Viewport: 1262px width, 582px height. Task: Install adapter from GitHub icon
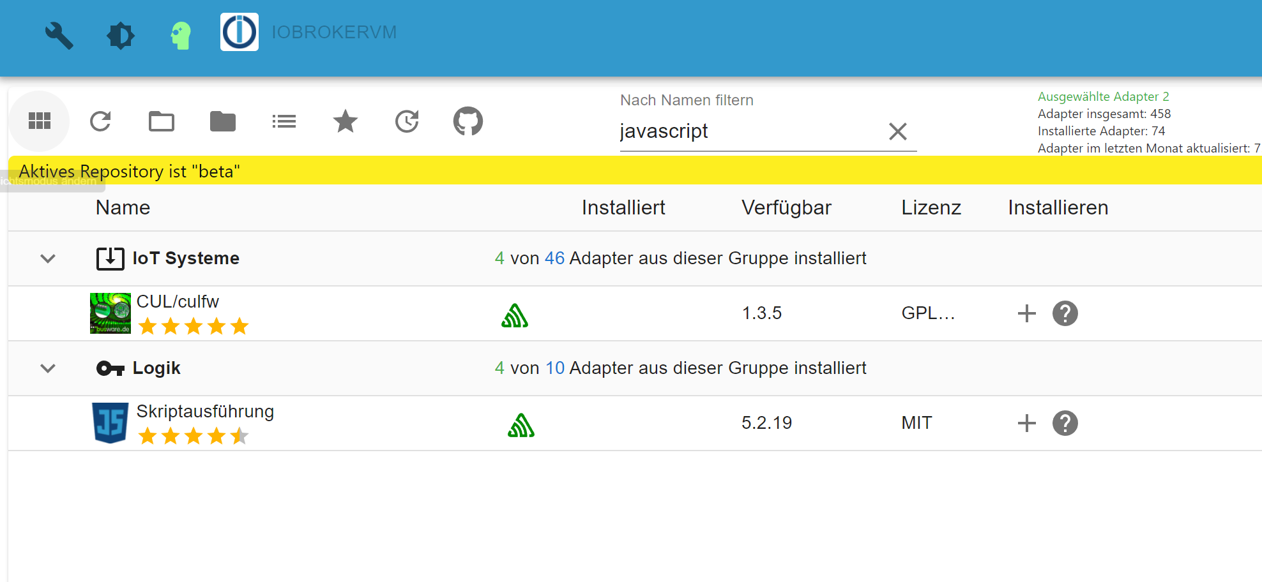pos(468,121)
